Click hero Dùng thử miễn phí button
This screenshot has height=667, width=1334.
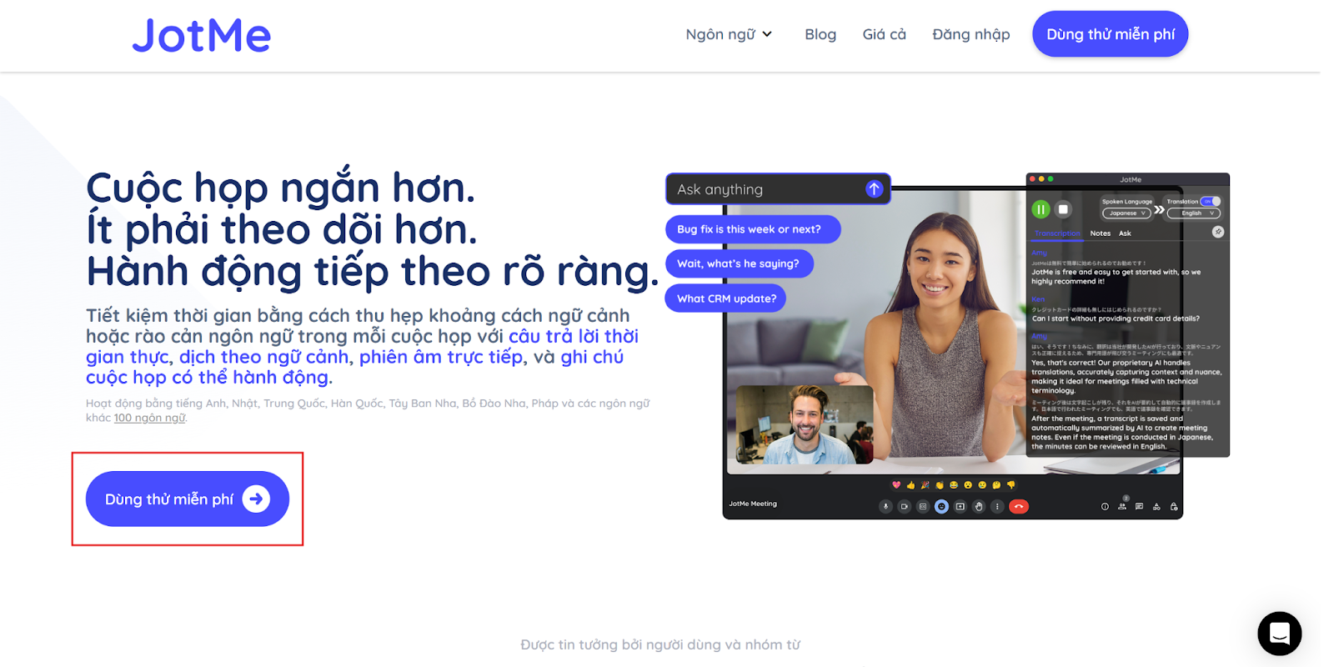pos(188,499)
